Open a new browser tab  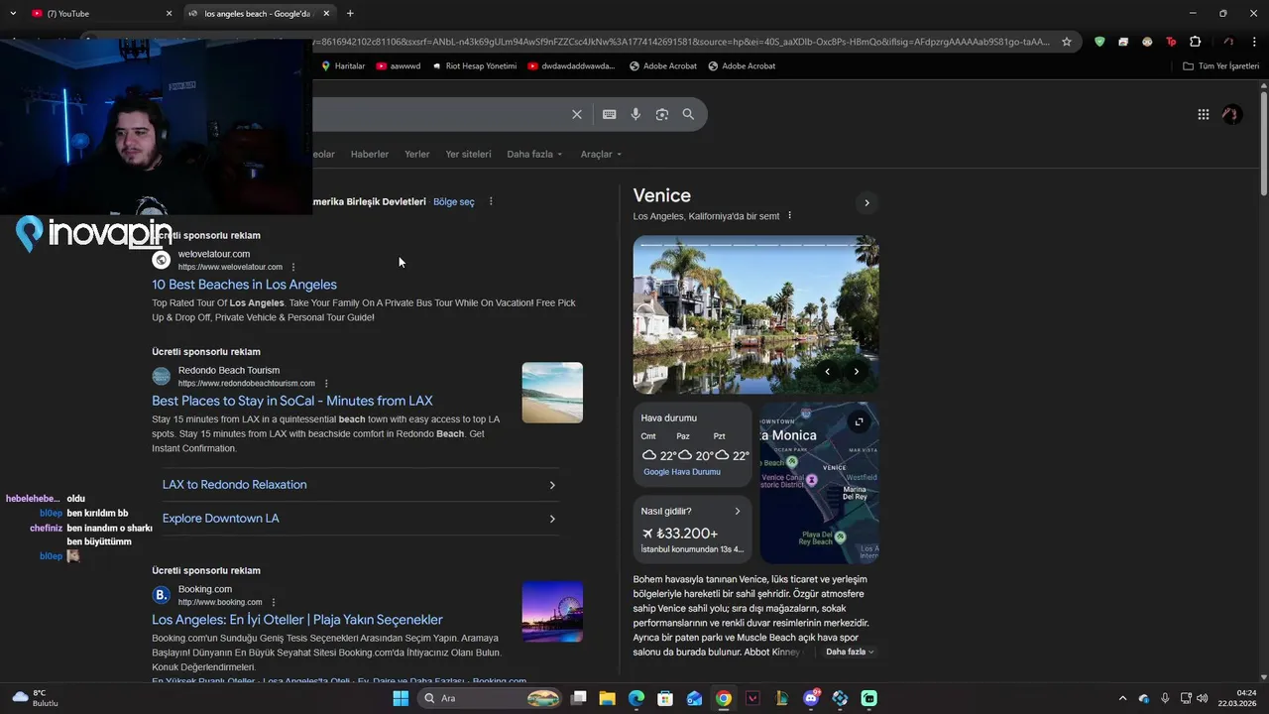pyautogui.click(x=350, y=13)
